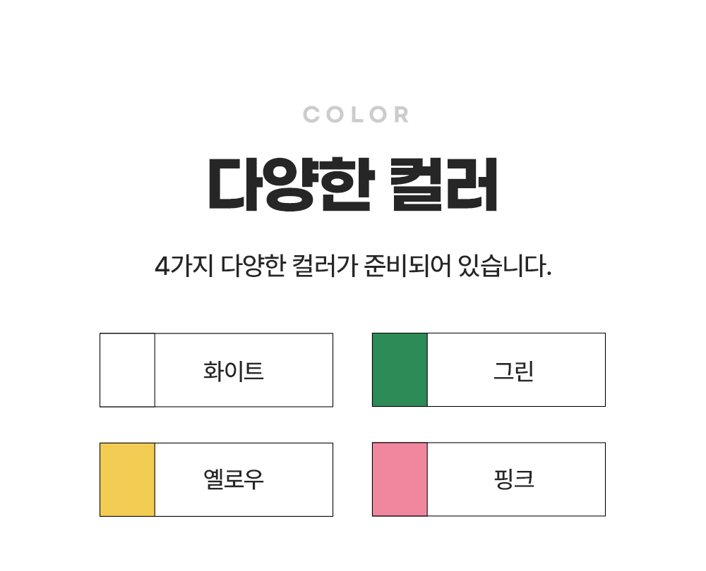The width and height of the screenshot is (706, 571).
Task: Click 4가지 at the subtitle's start
Action: click(184, 266)
